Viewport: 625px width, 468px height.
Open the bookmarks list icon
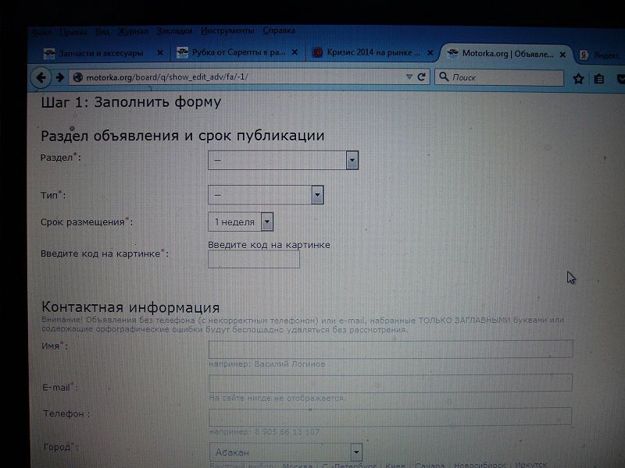tap(599, 79)
